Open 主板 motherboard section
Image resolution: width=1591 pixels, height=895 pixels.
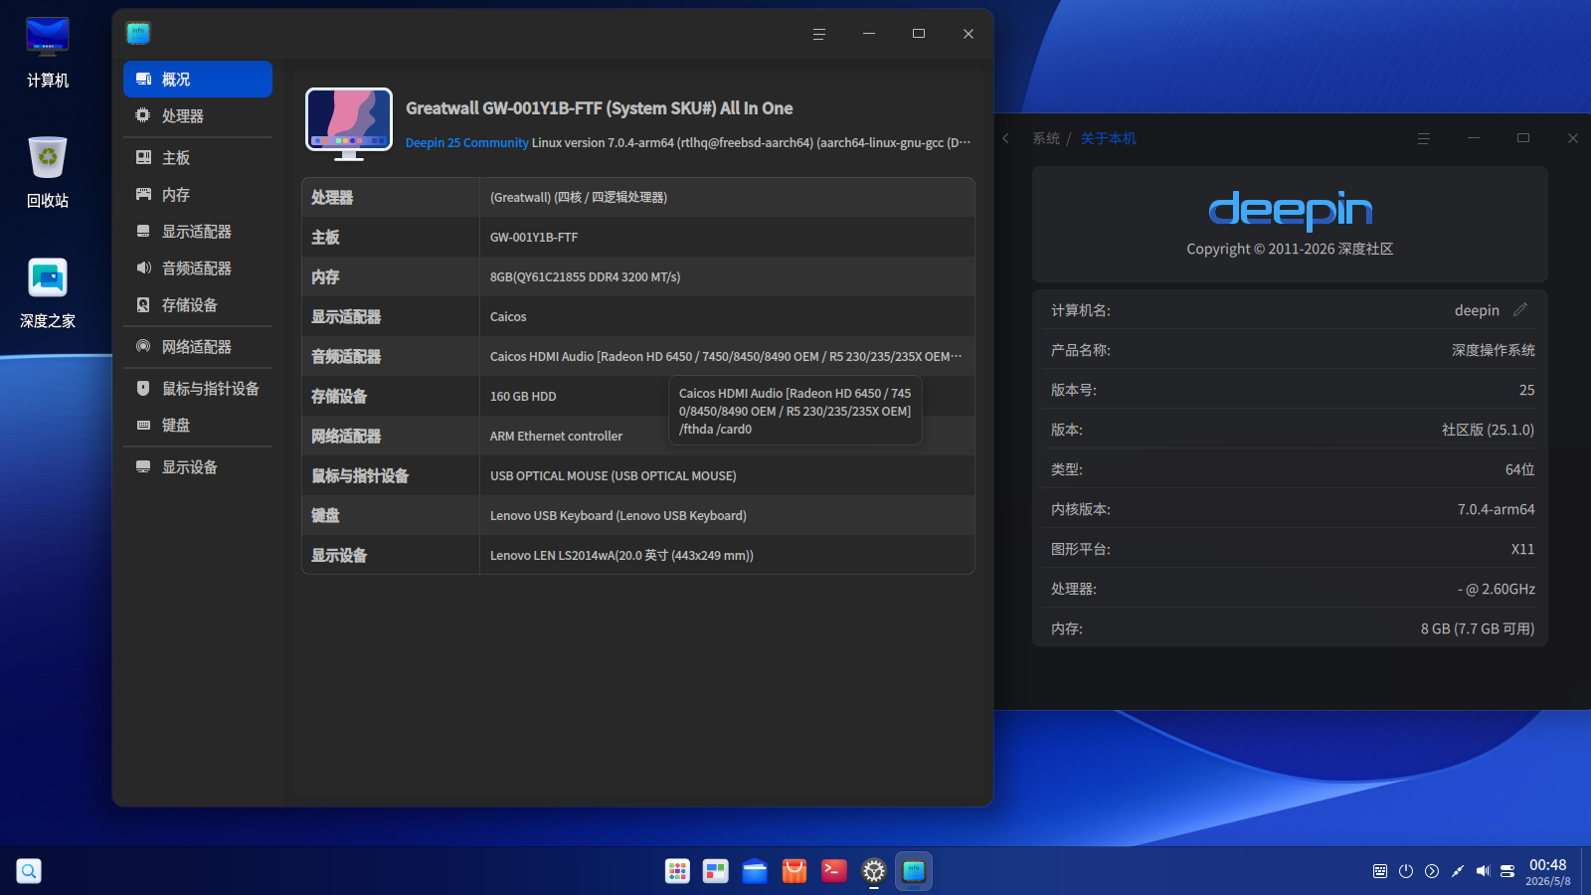click(x=198, y=158)
